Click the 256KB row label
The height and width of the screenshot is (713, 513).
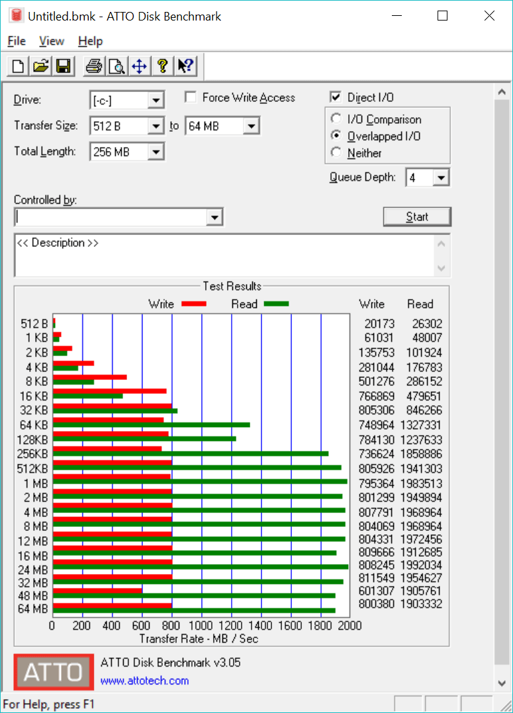click(32, 453)
